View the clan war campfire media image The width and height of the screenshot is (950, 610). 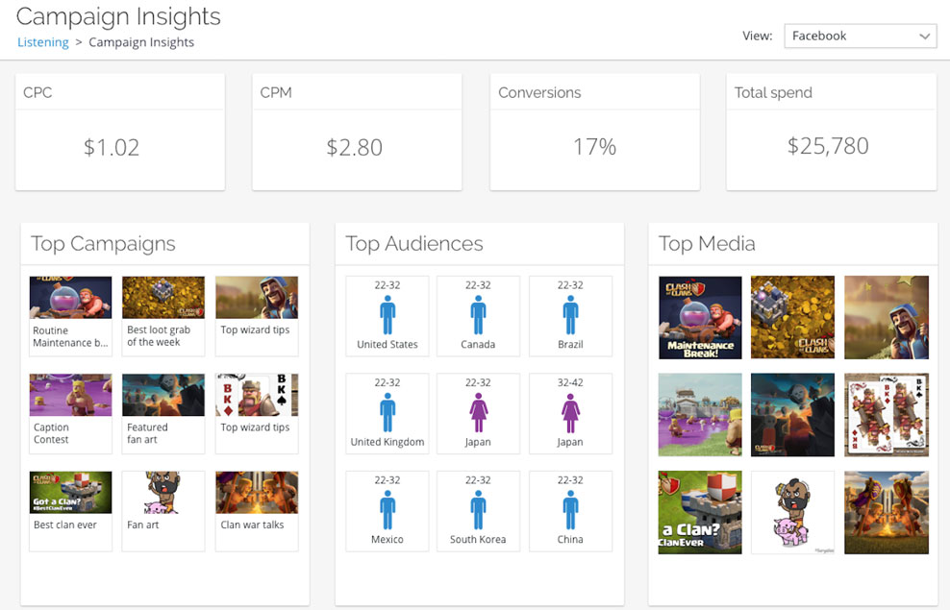coord(887,513)
